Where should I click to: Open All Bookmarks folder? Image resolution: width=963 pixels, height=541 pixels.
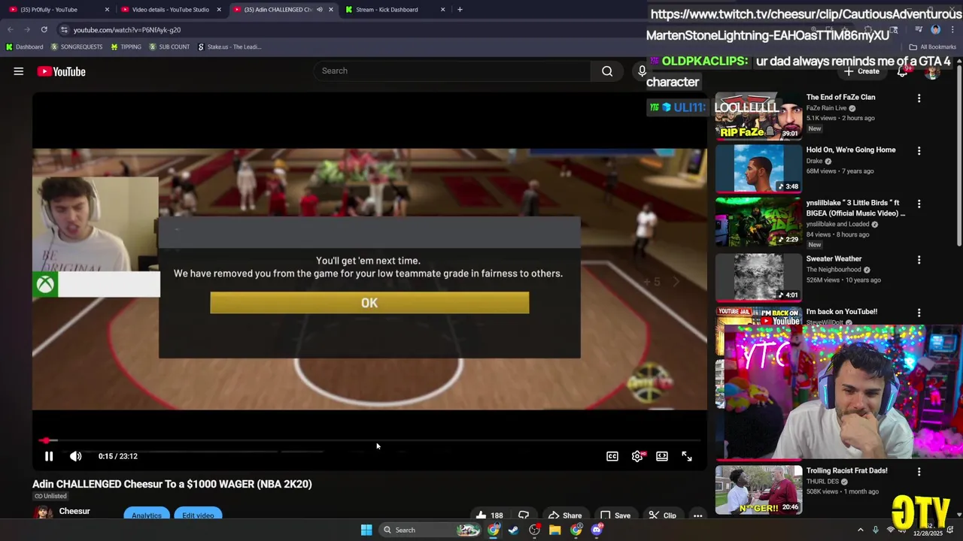[933, 47]
